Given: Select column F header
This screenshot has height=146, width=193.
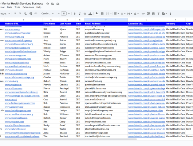Looking at the screenshot, I should pyautogui.click(x=106, y=20).
